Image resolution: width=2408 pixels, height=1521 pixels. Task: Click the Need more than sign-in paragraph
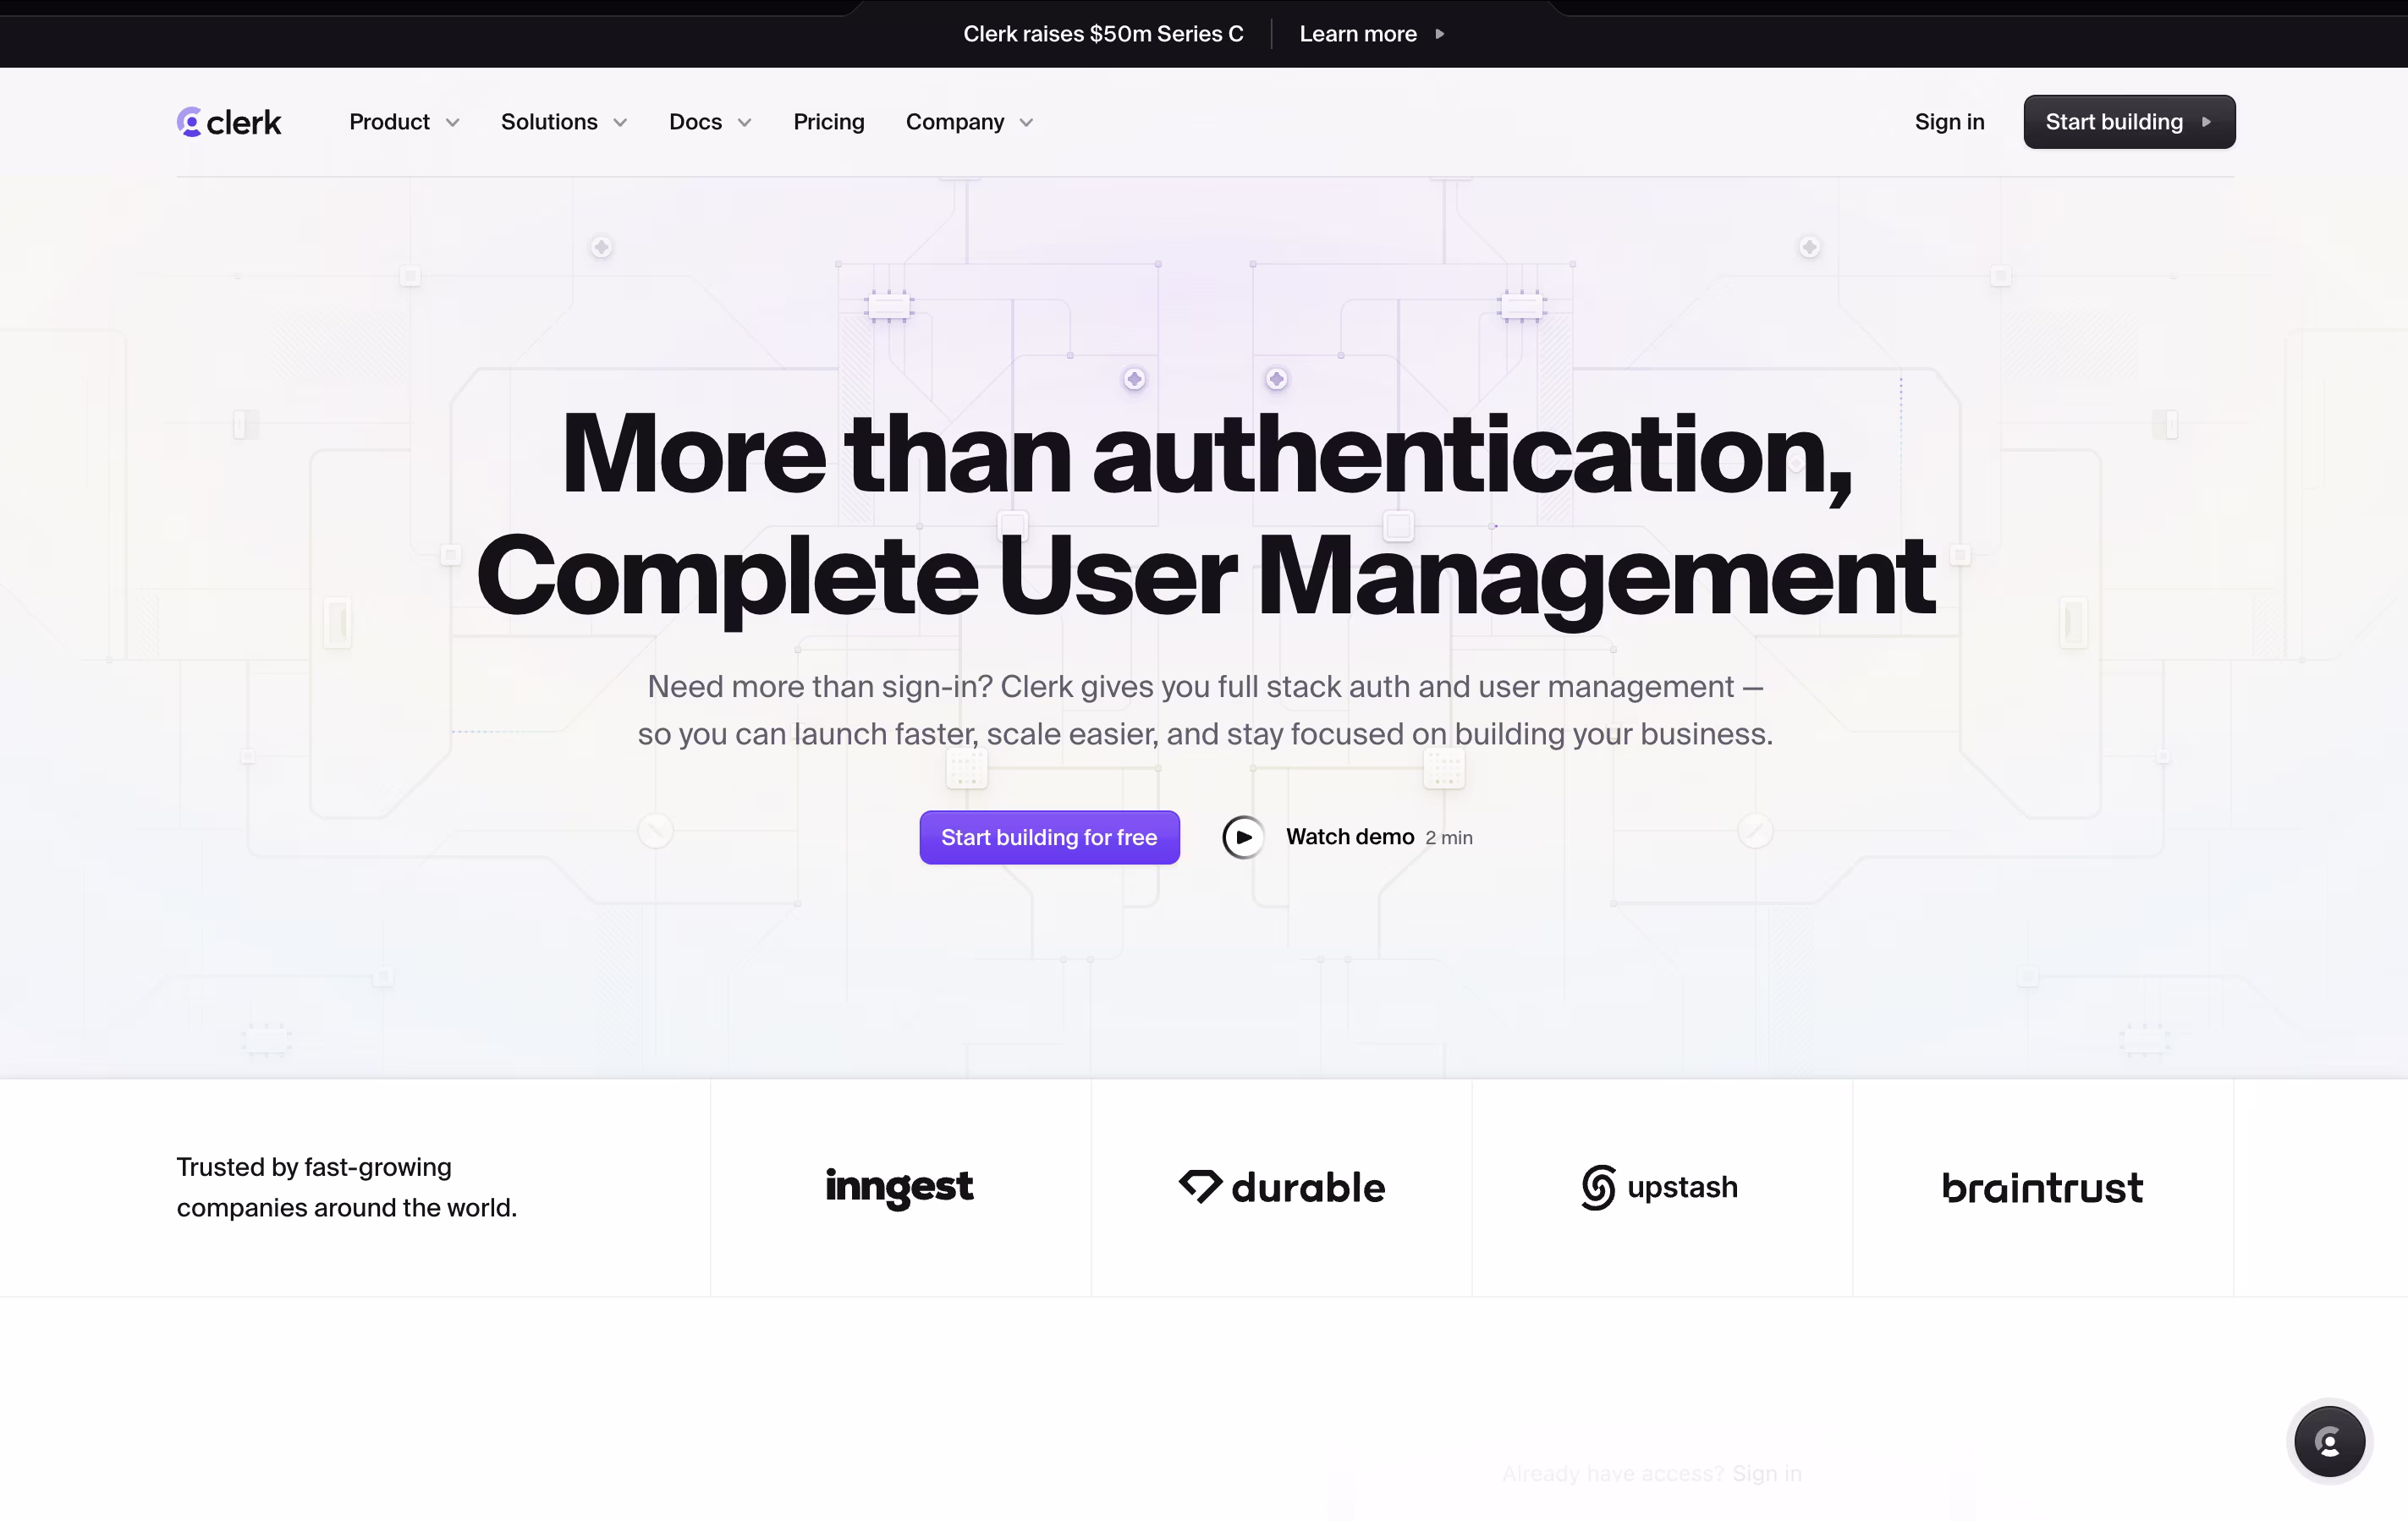tap(1205, 710)
